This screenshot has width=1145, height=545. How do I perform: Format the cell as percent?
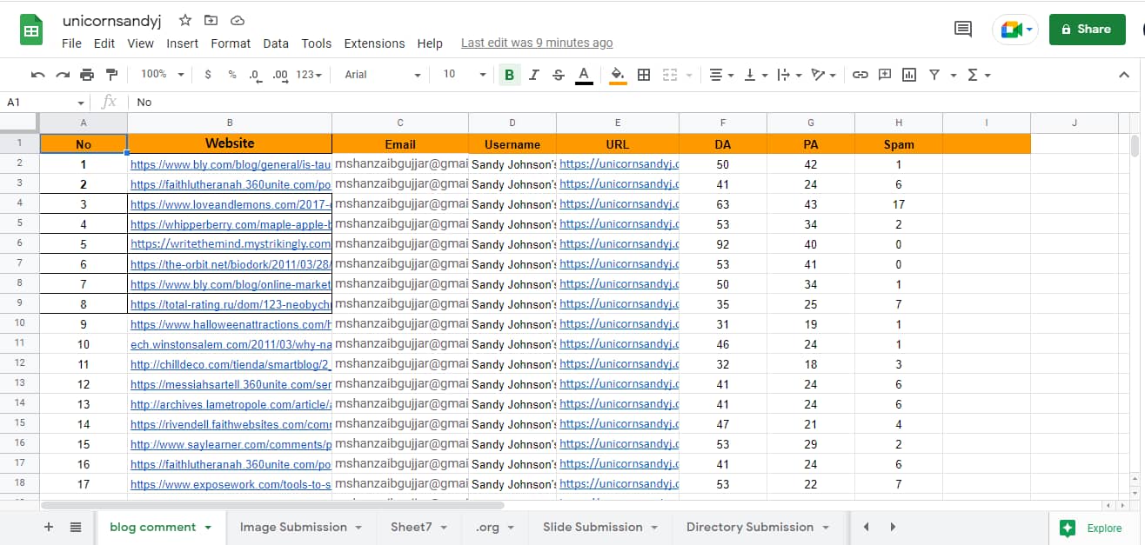coord(232,75)
